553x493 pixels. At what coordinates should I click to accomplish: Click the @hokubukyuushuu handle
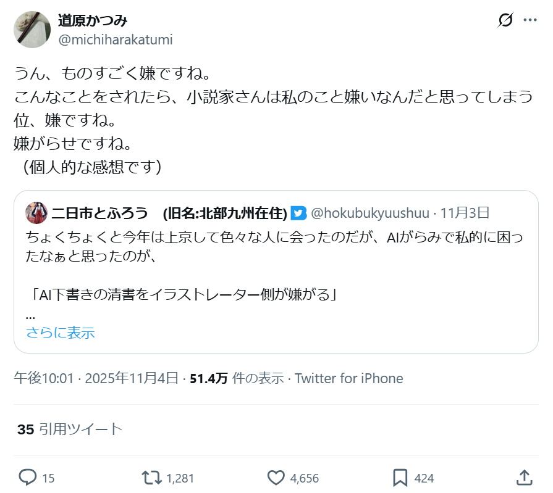pyautogui.click(x=369, y=213)
